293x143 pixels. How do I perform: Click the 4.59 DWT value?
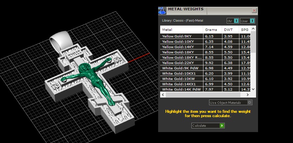coord(228,47)
